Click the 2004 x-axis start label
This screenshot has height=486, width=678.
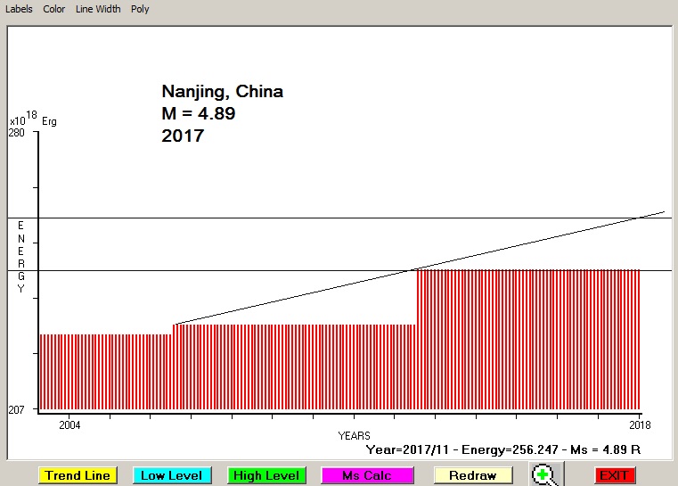(x=69, y=424)
